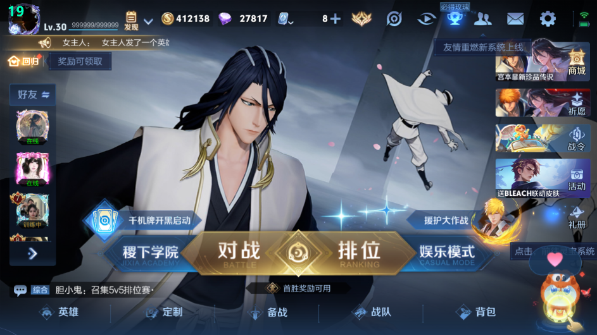Click the gold coin currency icon
The width and height of the screenshot is (597, 335).
(168, 18)
